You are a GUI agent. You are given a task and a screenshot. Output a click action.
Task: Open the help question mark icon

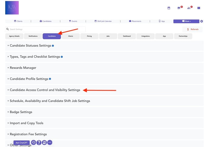[x=39, y=142]
